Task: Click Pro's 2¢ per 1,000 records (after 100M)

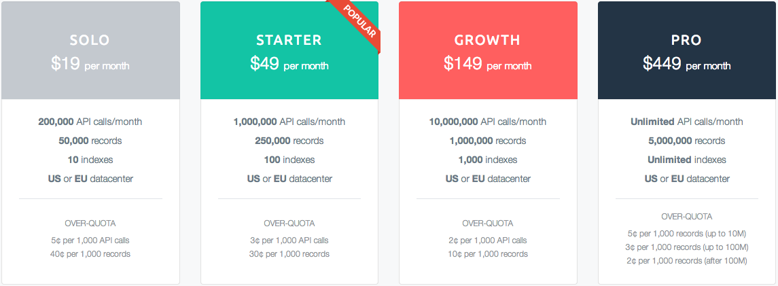Action: tap(686, 261)
